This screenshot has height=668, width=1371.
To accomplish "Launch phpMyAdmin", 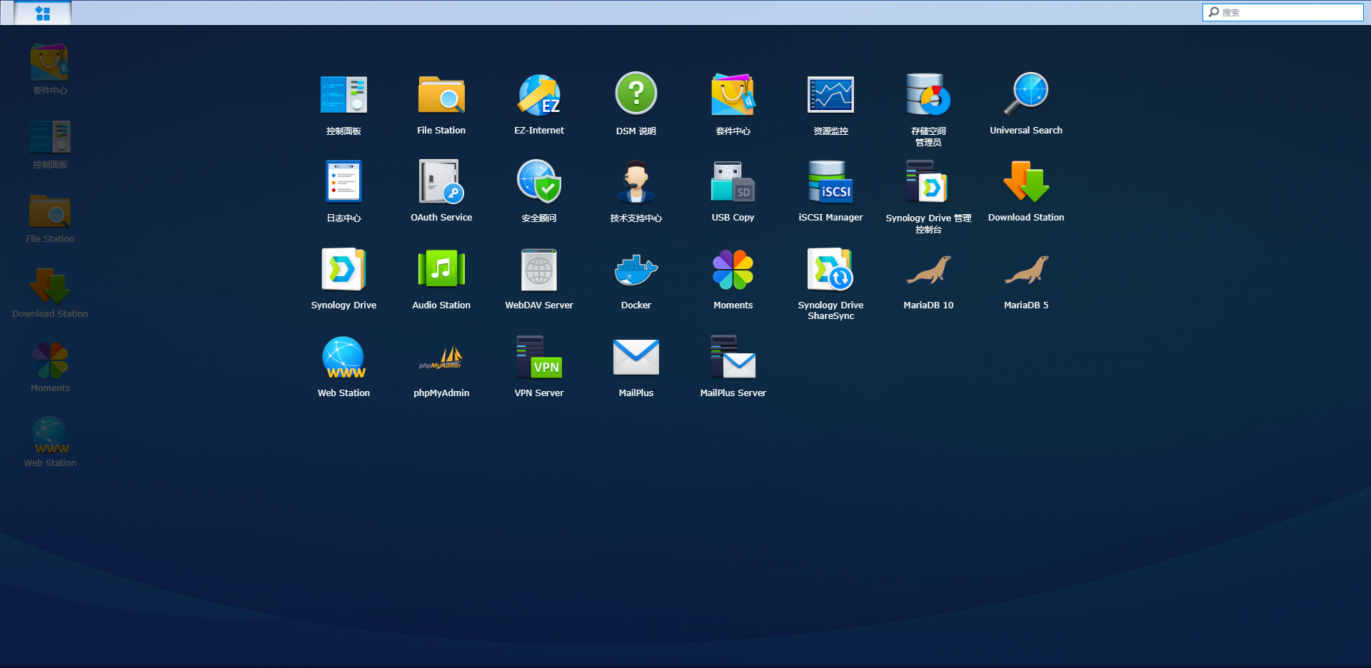I will [441, 358].
